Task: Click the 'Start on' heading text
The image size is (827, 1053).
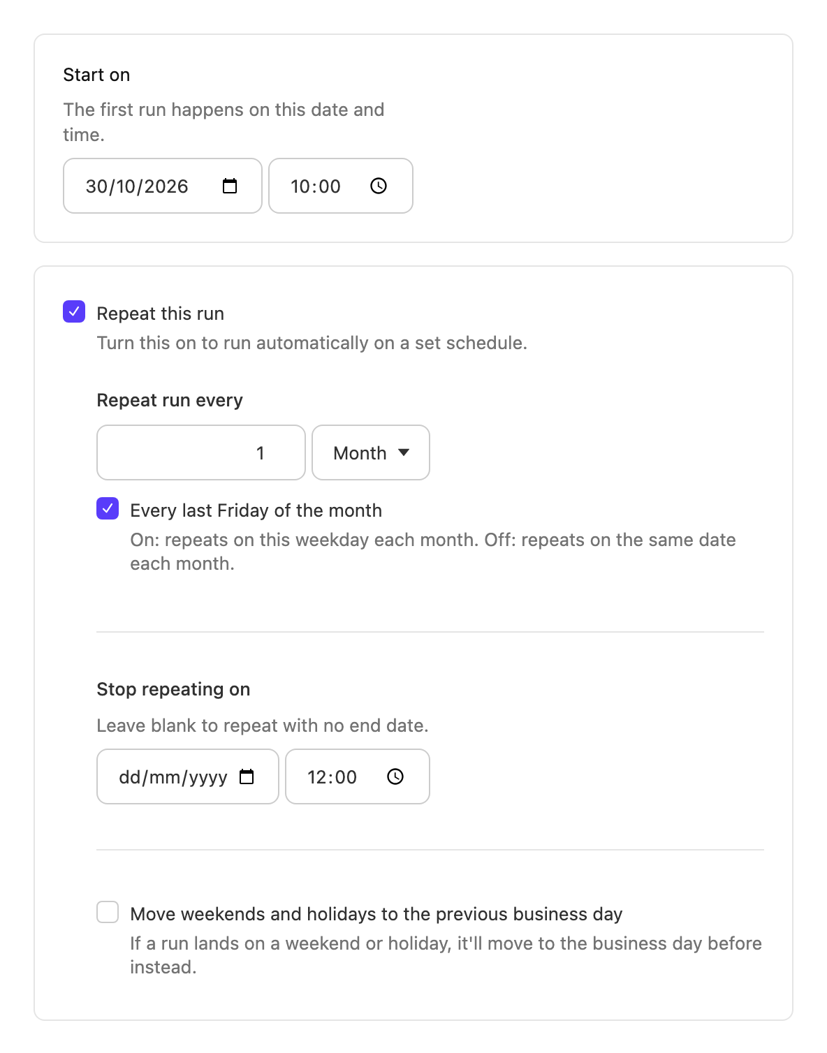Action: tap(96, 75)
